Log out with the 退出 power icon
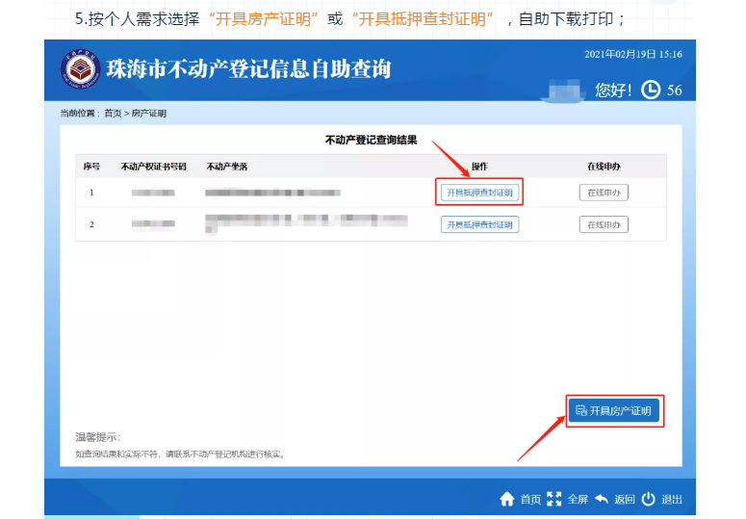Viewport: 746px width, 519px height. (x=649, y=499)
